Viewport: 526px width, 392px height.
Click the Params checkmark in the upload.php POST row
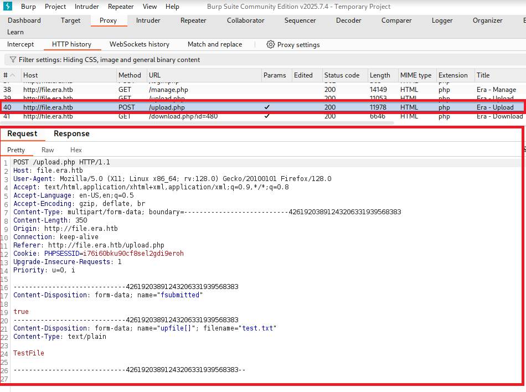pos(267,107)
